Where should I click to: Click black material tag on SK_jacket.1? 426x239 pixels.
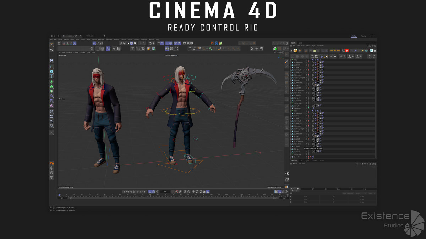tap(315, 88)
